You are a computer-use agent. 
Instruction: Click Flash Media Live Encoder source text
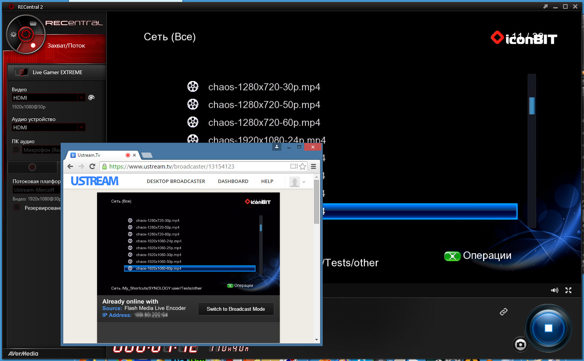pos(155,308)
